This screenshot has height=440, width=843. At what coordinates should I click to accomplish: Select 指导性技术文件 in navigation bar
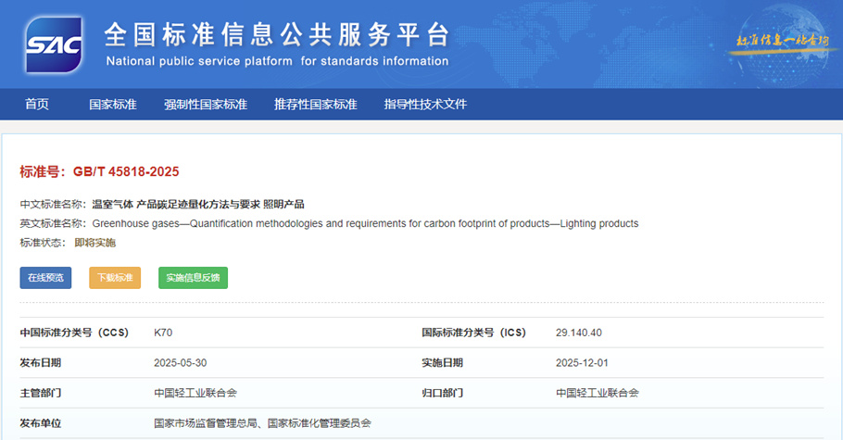[x=425, y=105]
